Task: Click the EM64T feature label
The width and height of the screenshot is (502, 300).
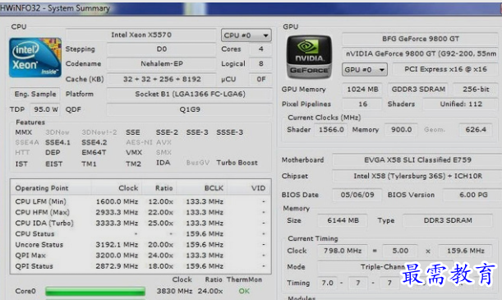Action: [x=94, y=152]
